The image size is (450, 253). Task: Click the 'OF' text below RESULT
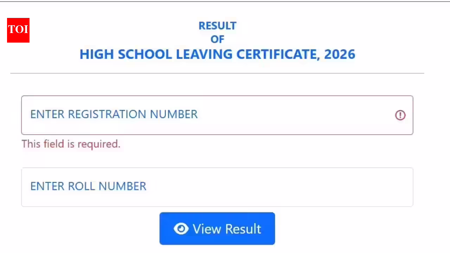[x=217, y=39]
